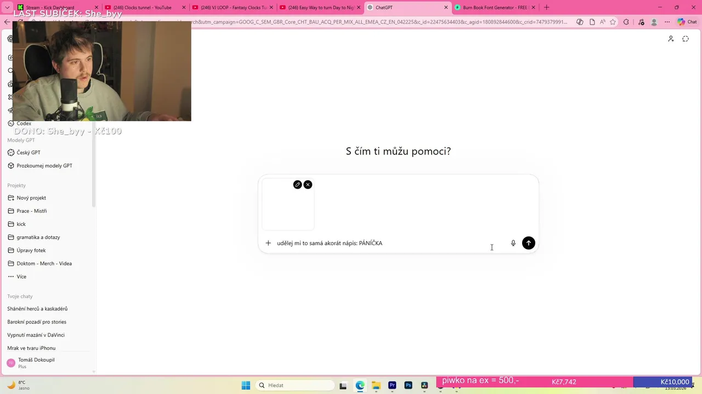Screen dimensions: 702x394
Task: Open DaVinci Resolve from taskbar
Action: pyautogui.click(x=424, y=385)
